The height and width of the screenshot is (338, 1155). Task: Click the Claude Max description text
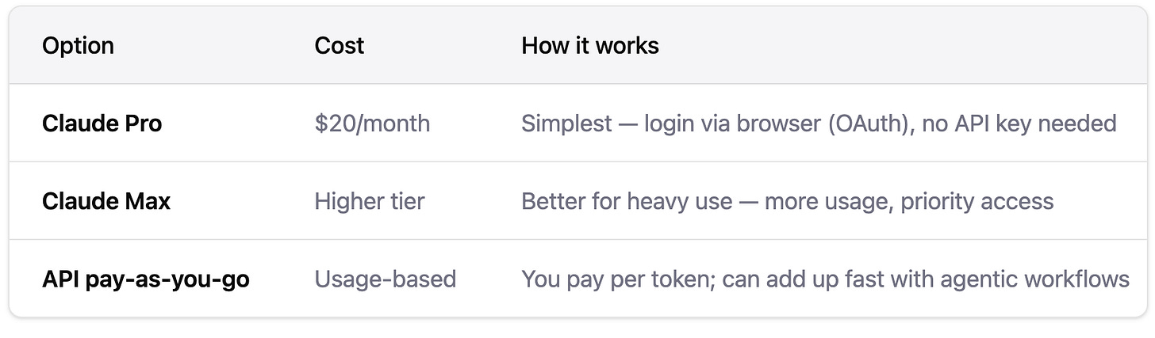[788, 201]
